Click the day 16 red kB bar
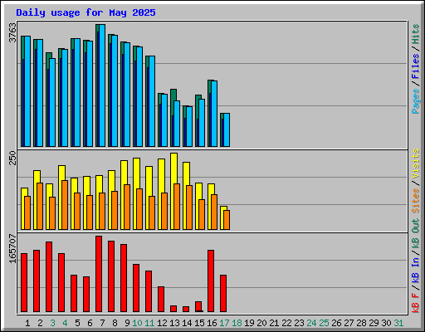This screenshot has width=425, height=332. pos(211,281)
